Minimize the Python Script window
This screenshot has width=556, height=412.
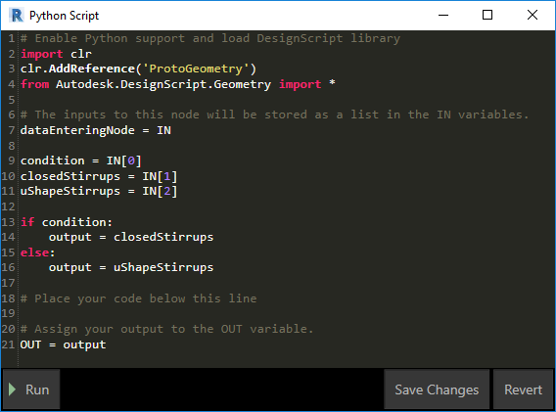click(x=443, y=15)
